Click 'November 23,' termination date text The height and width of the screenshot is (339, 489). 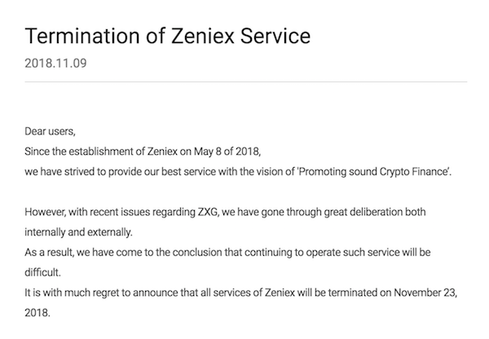click(425, 293)
